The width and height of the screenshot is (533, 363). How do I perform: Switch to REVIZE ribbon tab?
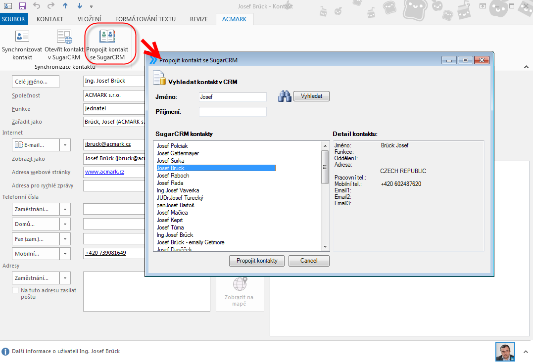click(x=199, y=19)
